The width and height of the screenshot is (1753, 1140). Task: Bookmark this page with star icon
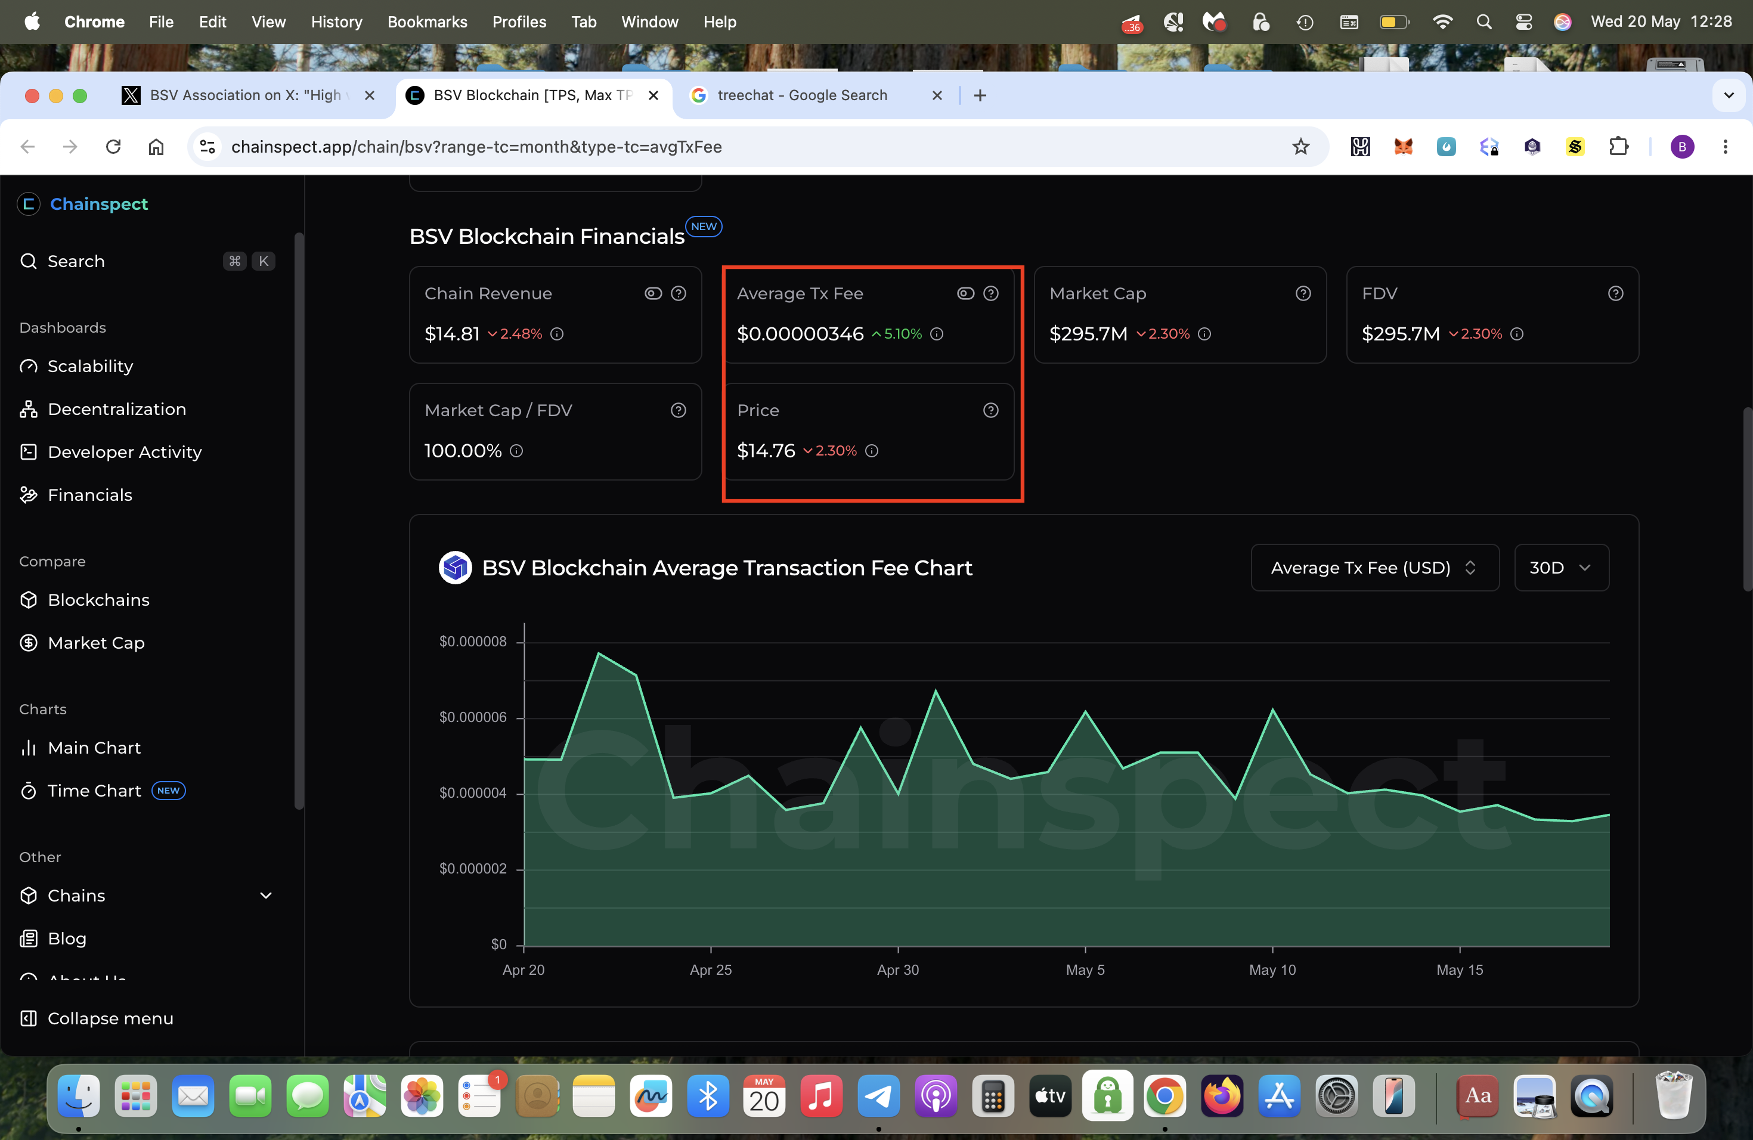(x=1301, y=147)
